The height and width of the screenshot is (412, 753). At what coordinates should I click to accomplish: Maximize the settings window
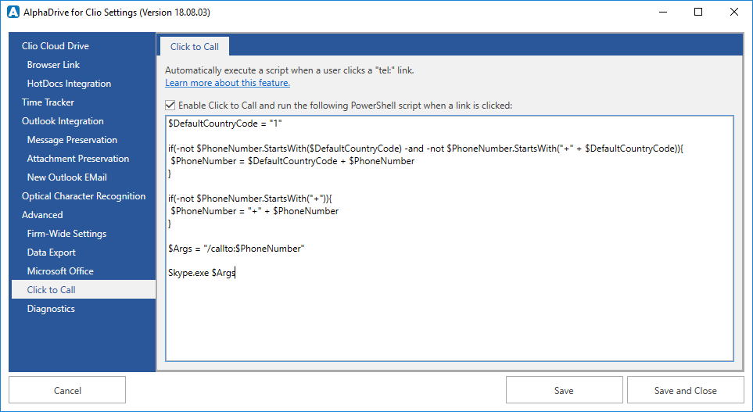click(698, 13)
